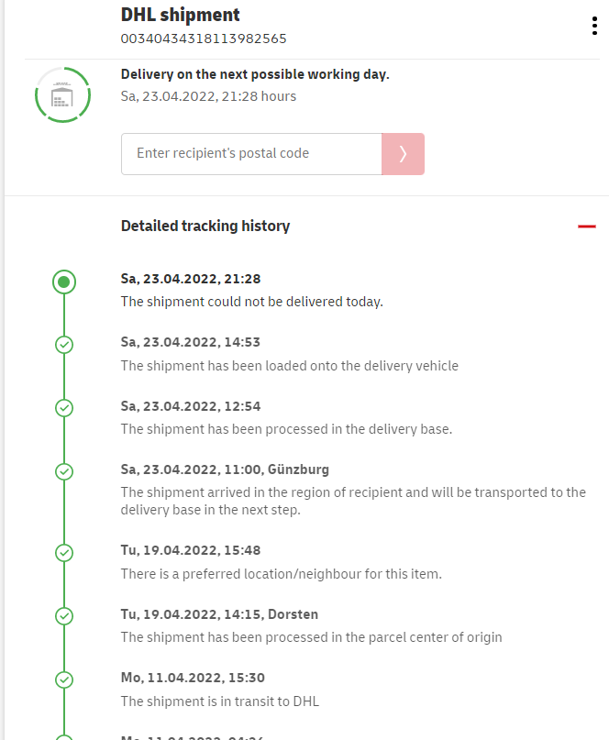The width and height of the screenshot is (609, 740).
Task: Click the checkmark for 12:54 delivery base event
Action: (64, 408)
